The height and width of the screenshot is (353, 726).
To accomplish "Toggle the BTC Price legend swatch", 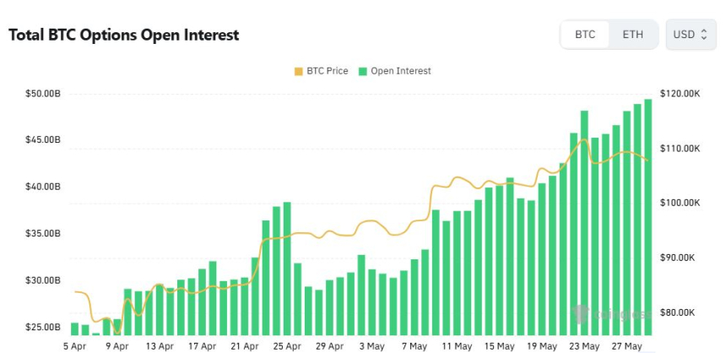I will 298,71.
